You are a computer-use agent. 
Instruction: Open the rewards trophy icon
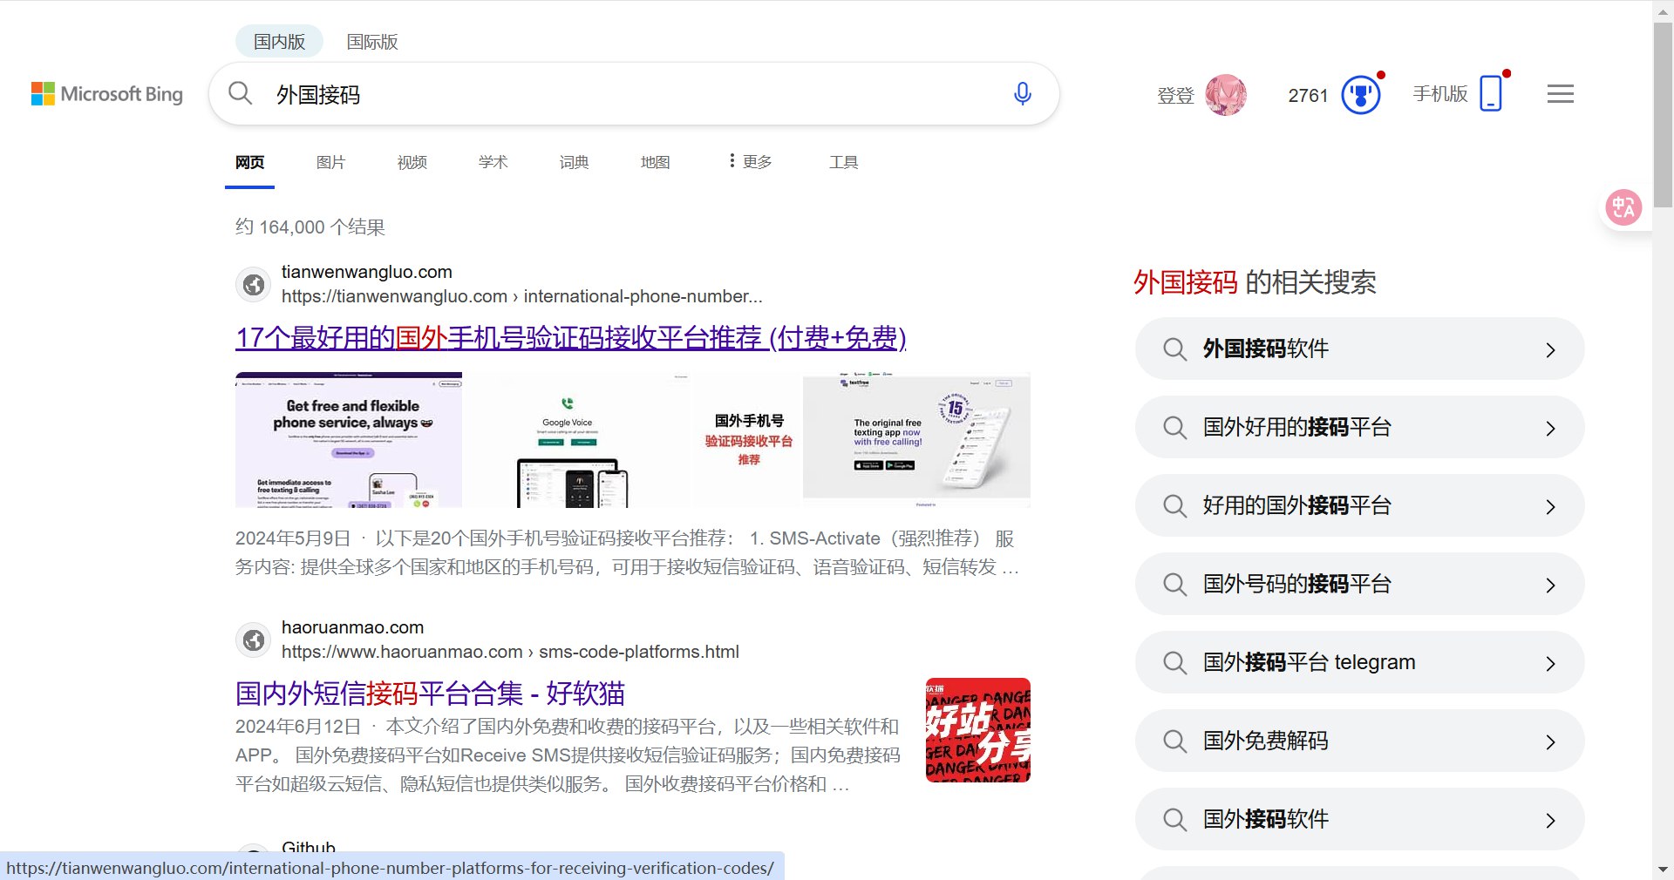[1360, 95]
